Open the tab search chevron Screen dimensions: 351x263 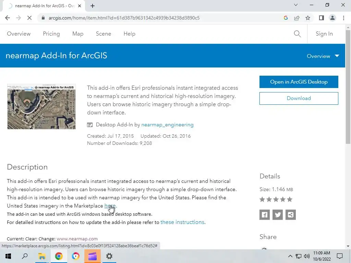coord(296,5)
